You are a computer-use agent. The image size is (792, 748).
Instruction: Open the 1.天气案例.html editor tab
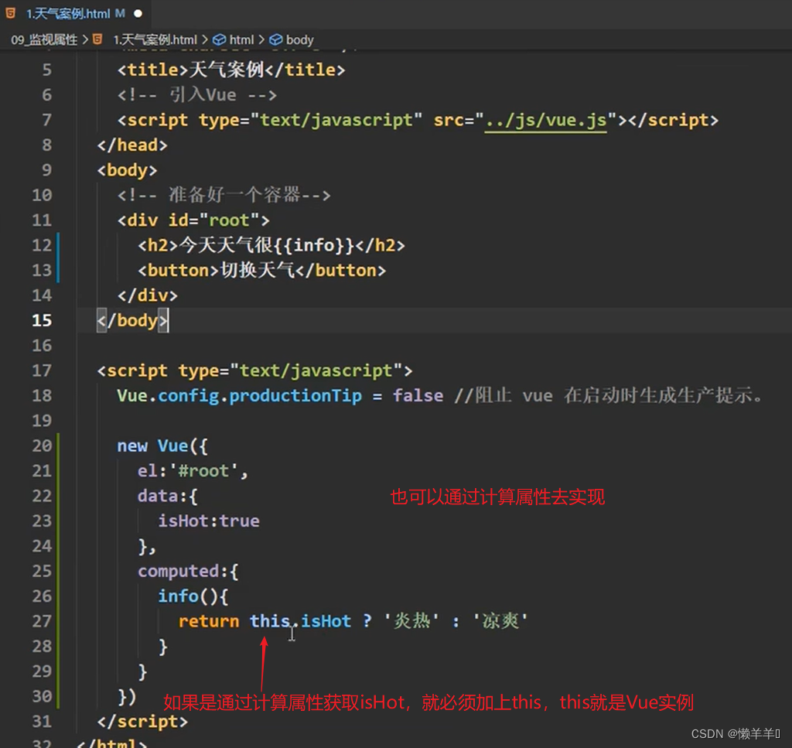(x=68, y=14)
